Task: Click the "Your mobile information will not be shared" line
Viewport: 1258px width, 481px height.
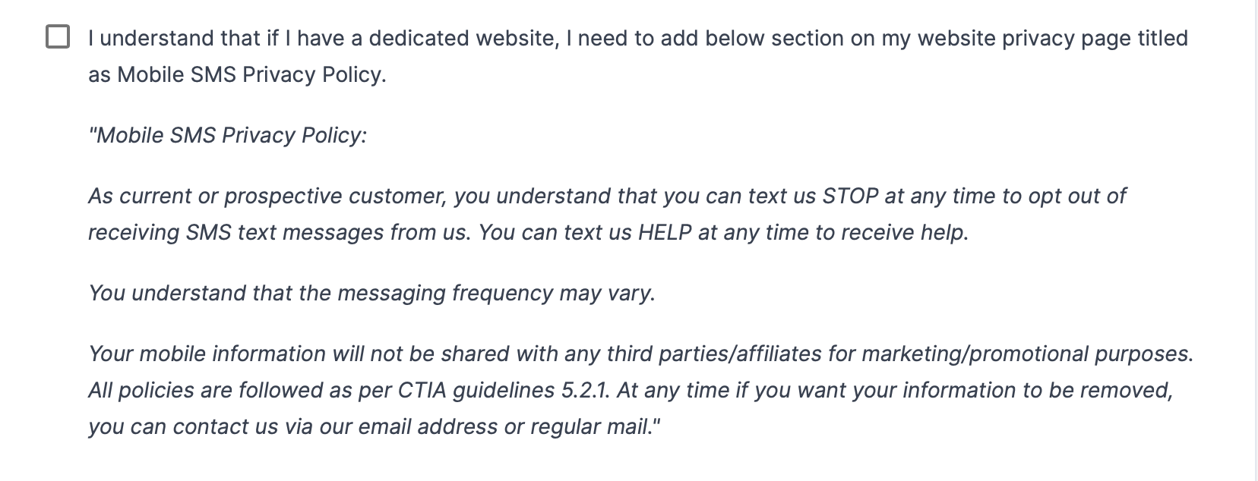Action: 640,354
